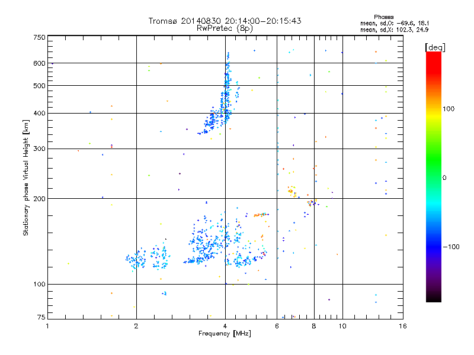
Task: Click the x-axis tick label '8'
Action: pos(314,326)
